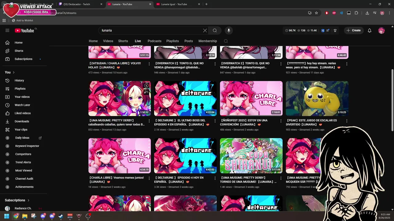Search within the channel using tab-bar magnifier
Image resolution: width=394 pixels, height=221 pixels.
pyautogui.click(x=226, y=41)
